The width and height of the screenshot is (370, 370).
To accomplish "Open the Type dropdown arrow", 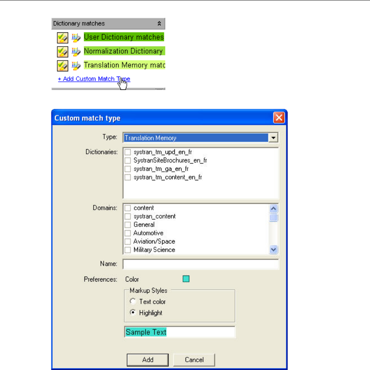I will [x=273, y=138].
